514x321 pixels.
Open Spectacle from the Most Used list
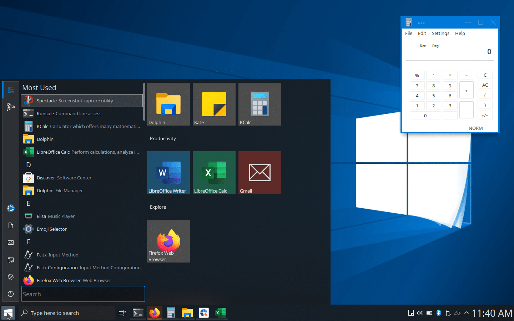(82, 101)
